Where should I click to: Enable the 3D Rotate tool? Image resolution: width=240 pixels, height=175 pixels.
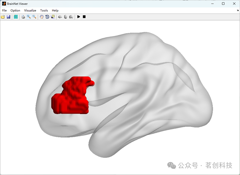pos(47,17)
